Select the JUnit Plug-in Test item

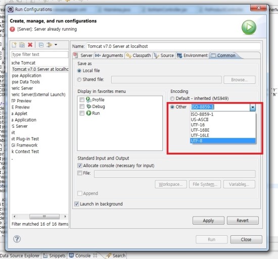click(x=25, y=139)
